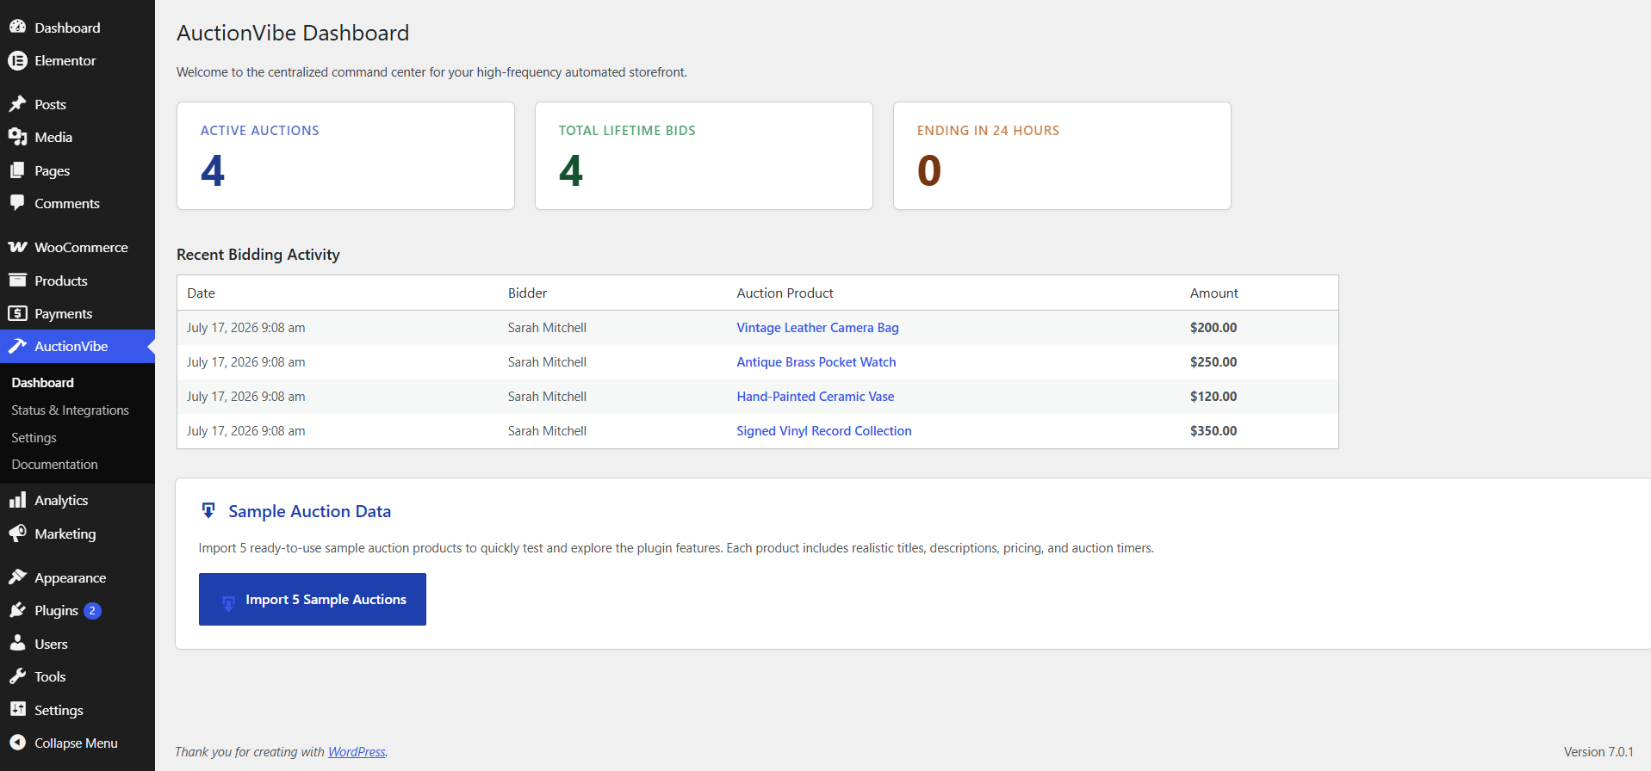Click the Users person icon
The height and width of the screenshot is (771, 1651).
pos(17,644)
